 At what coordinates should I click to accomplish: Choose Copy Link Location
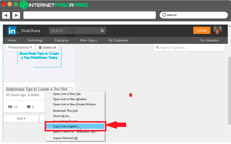click(x=75, y=126)
